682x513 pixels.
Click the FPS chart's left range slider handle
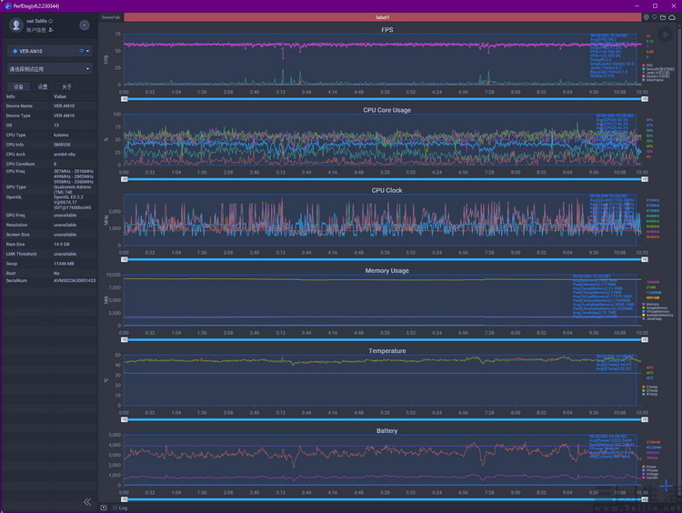click(125, 99)
